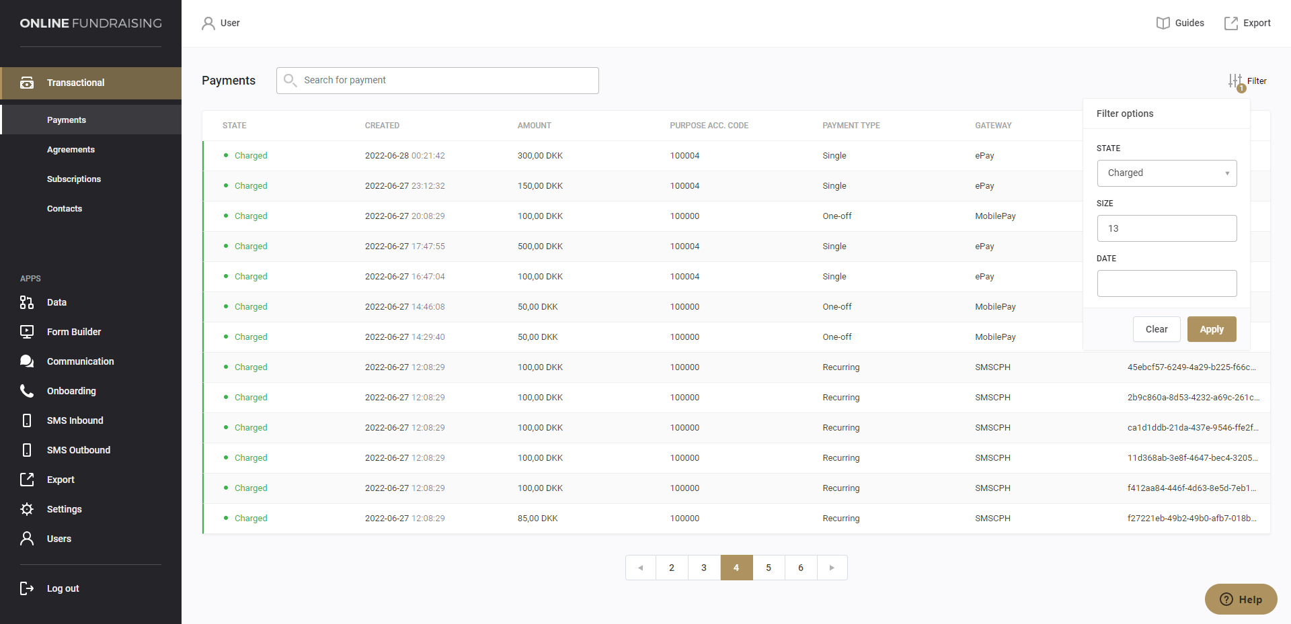Click ID 2b9c860a-8d53-4232-a69c-261c
The image size is (1291, 624).
[1194, 398]
